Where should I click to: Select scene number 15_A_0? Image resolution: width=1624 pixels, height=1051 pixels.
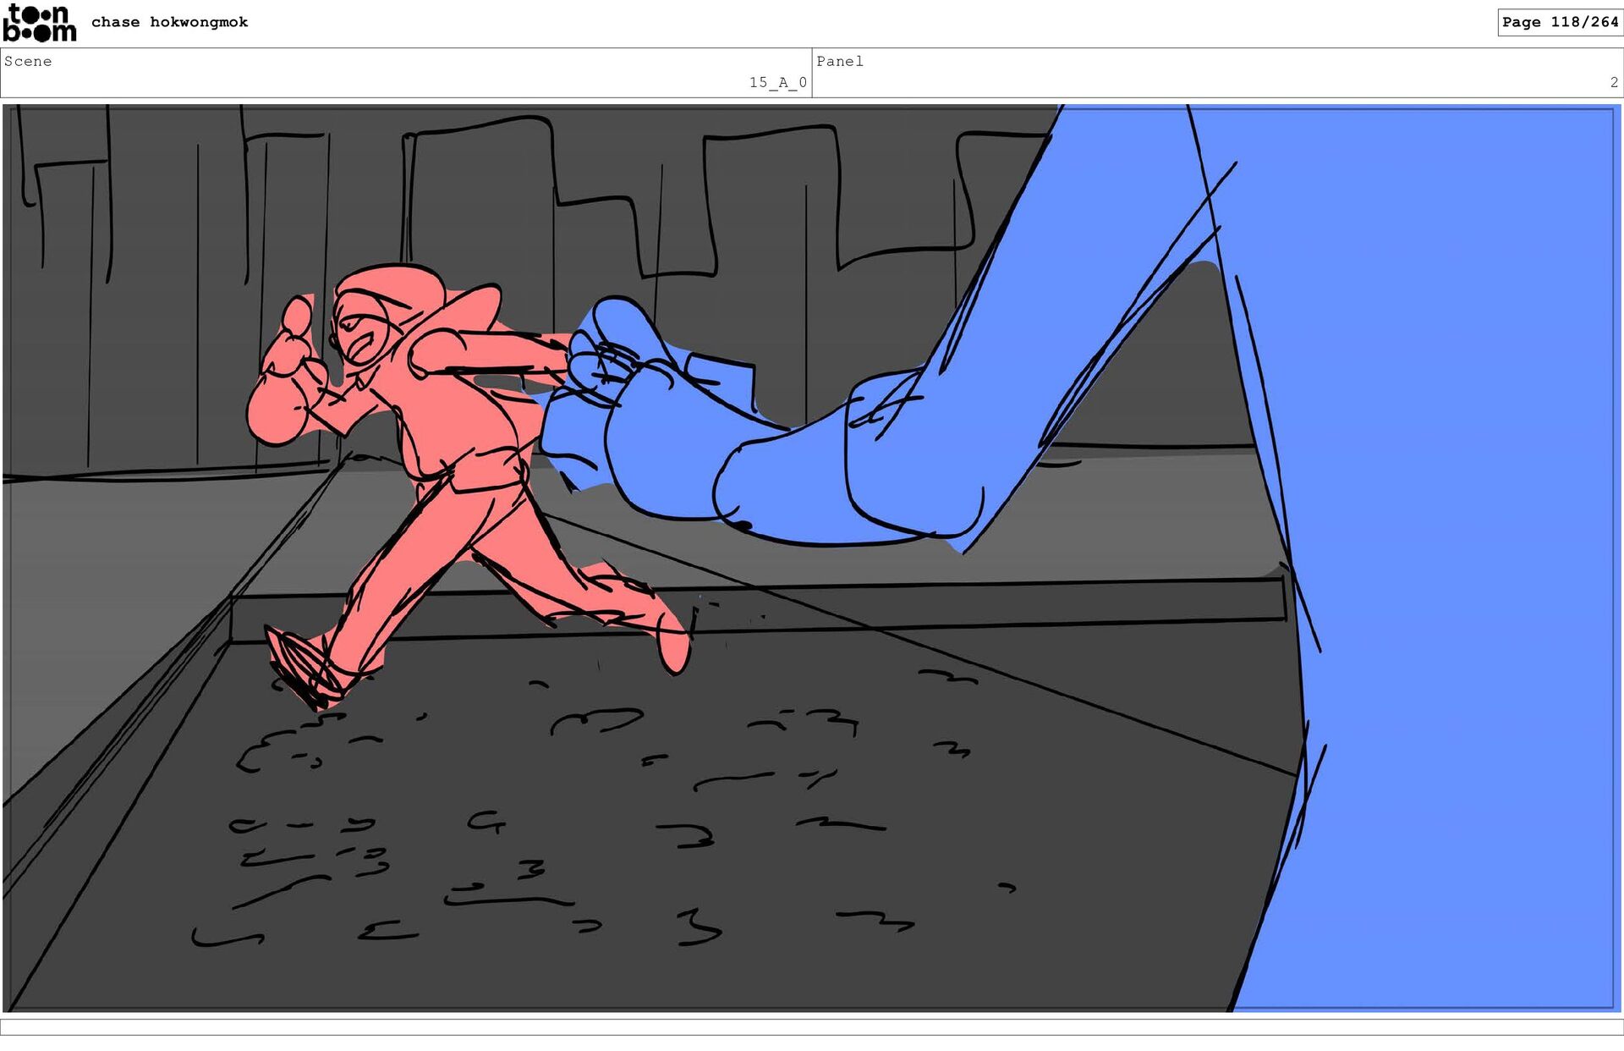(777, 82)
